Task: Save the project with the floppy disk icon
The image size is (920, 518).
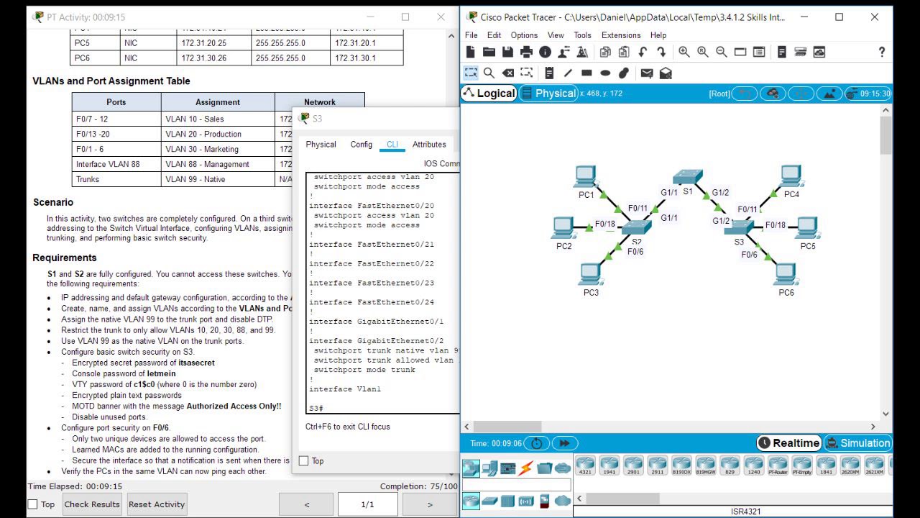Action: [507, 52]
